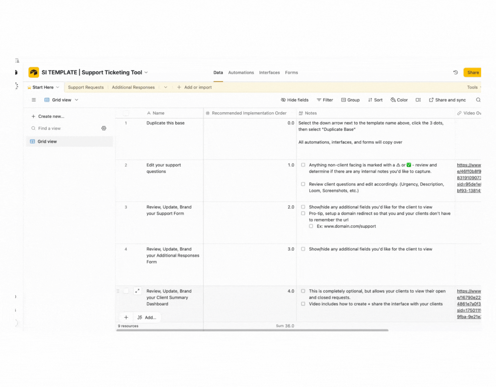The height and width of the screenshot is (387, 496).
Task: Grab the drag handle on row 5
Action: [x=118, y=291]
